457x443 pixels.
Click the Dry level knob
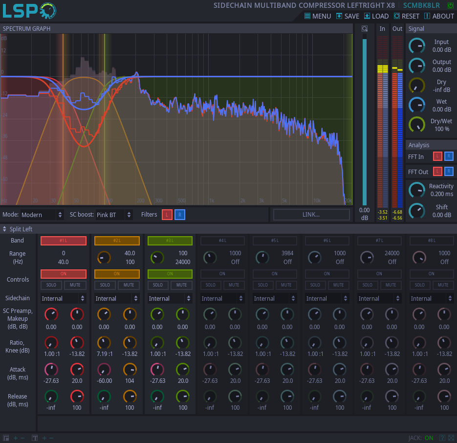tap(417, 86)
